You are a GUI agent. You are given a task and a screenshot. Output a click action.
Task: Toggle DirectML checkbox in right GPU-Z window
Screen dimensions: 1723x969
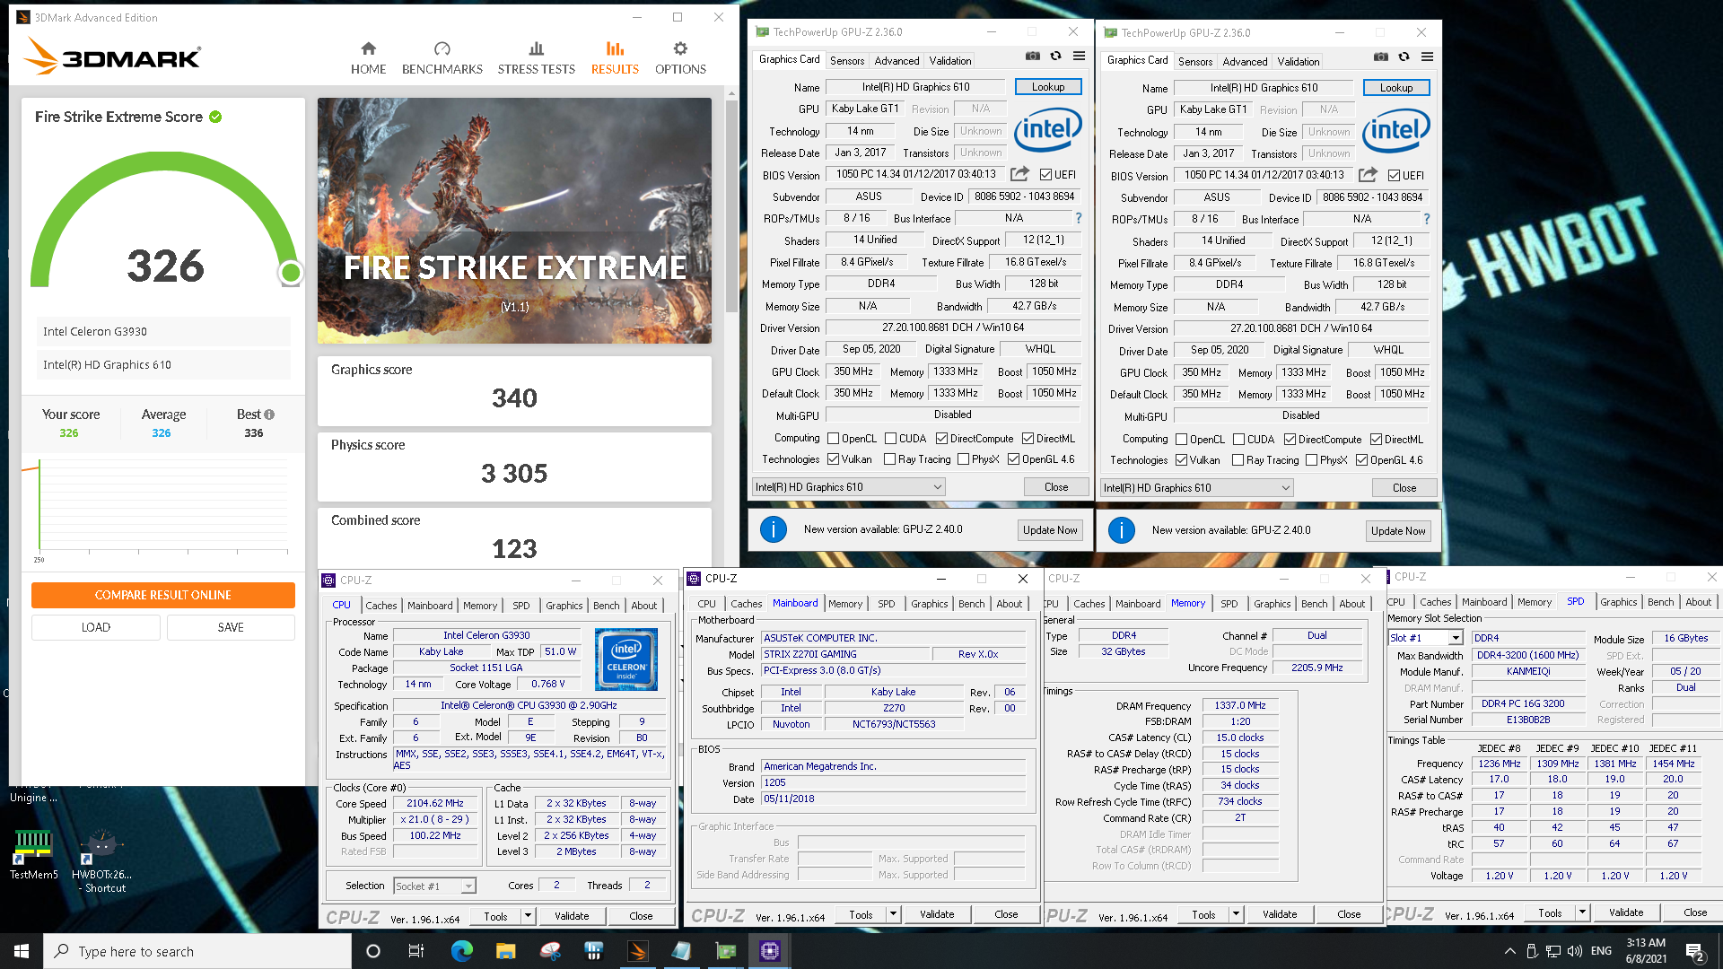pos(1376,440)
